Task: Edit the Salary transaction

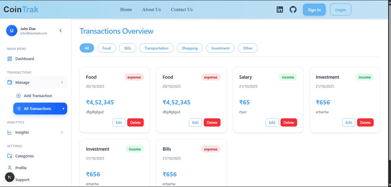Action: click(x=272, y=123)
